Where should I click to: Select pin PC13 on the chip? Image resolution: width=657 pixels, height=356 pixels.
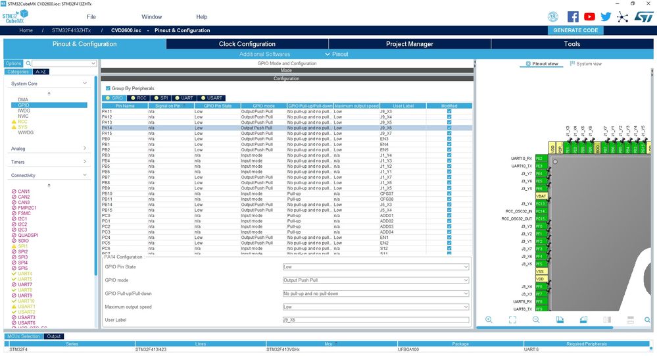[x=541, y=204]
